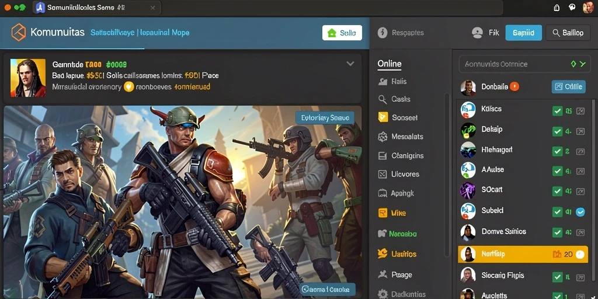The width and height of the screenshot is (598, 299).
Task: Select the Domve Sainios member name
Action: click(x=504, y=231)
